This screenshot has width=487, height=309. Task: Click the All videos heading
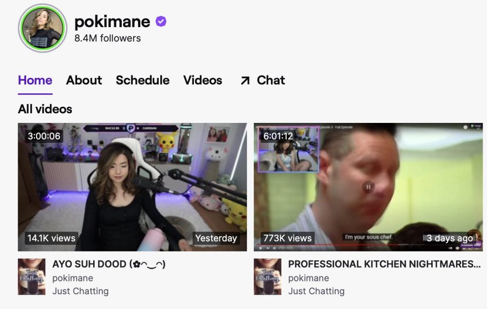(x=45, y=109)
